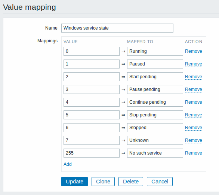The width and height of the screenshot is (219, 195).
Task: Remove the No such service mapping
Action: 194,153
